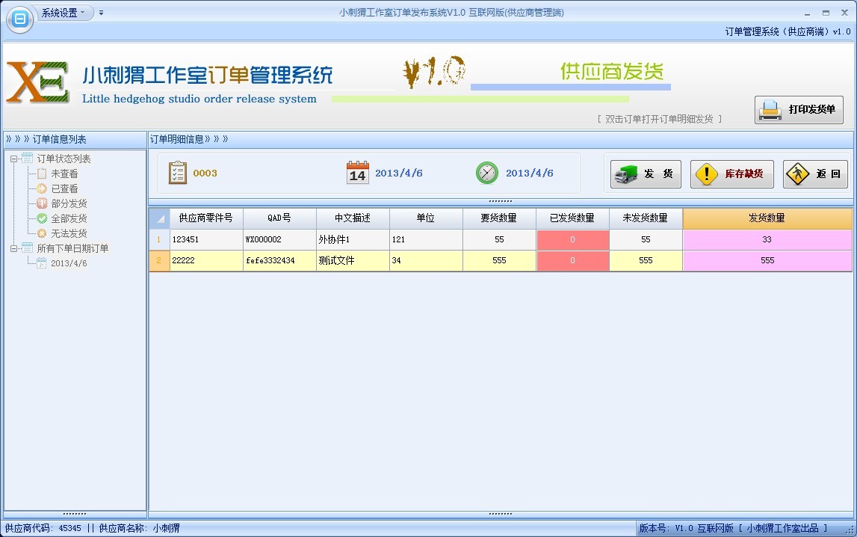
Task: Select row header 2 in the grid
Action: point(159,261)
